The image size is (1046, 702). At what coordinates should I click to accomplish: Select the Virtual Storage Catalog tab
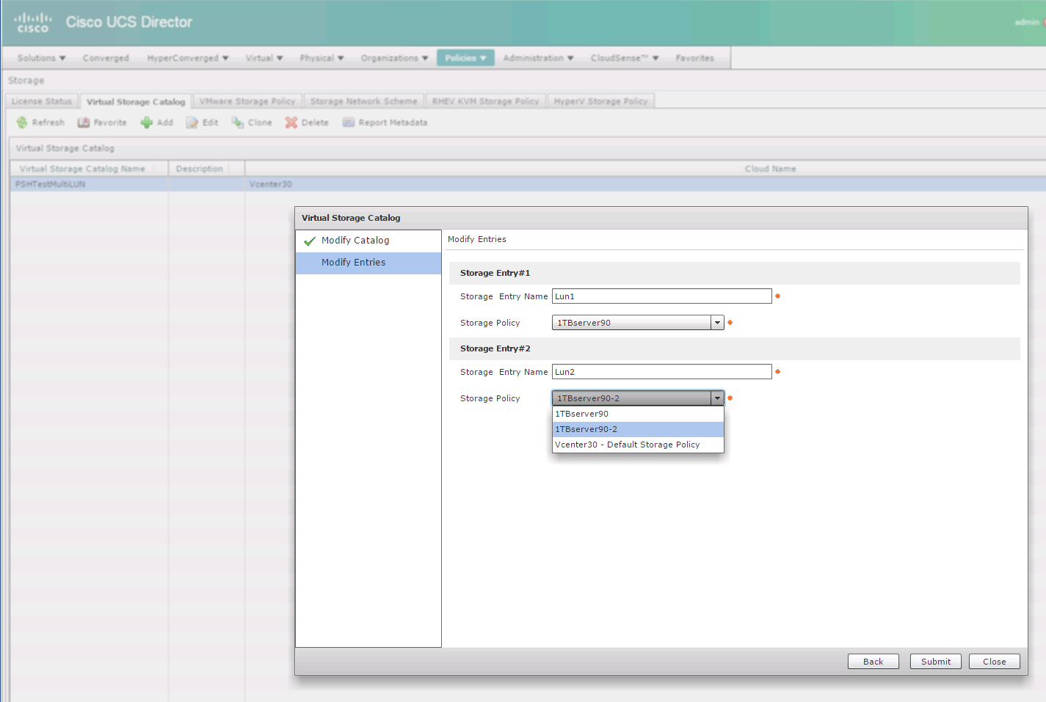pos(136,101)
